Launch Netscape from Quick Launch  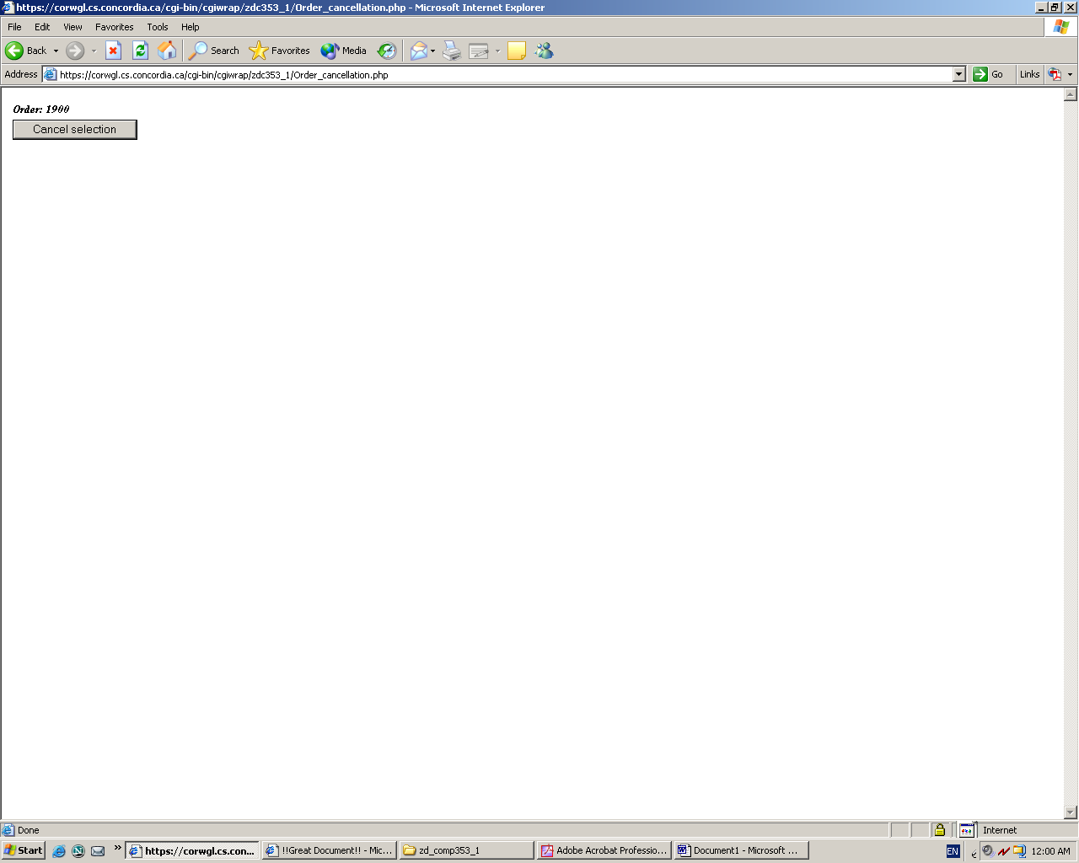pyautogui.click(x=78, y=851)
